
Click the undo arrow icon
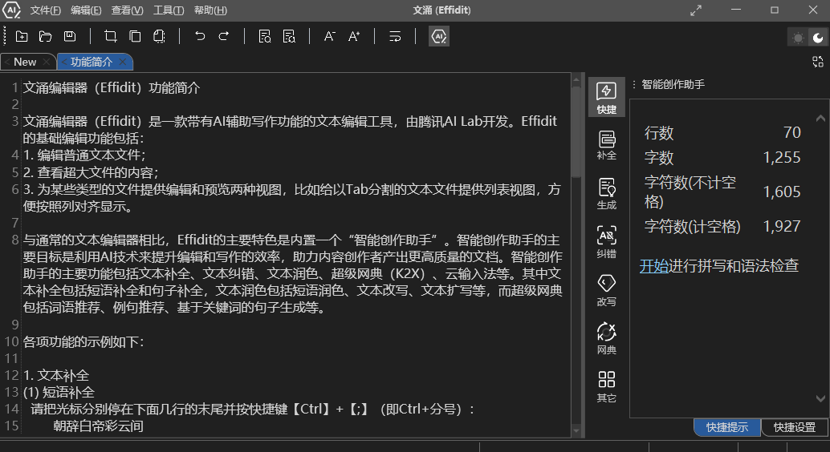pyautogui.click(x=200, y=36)
